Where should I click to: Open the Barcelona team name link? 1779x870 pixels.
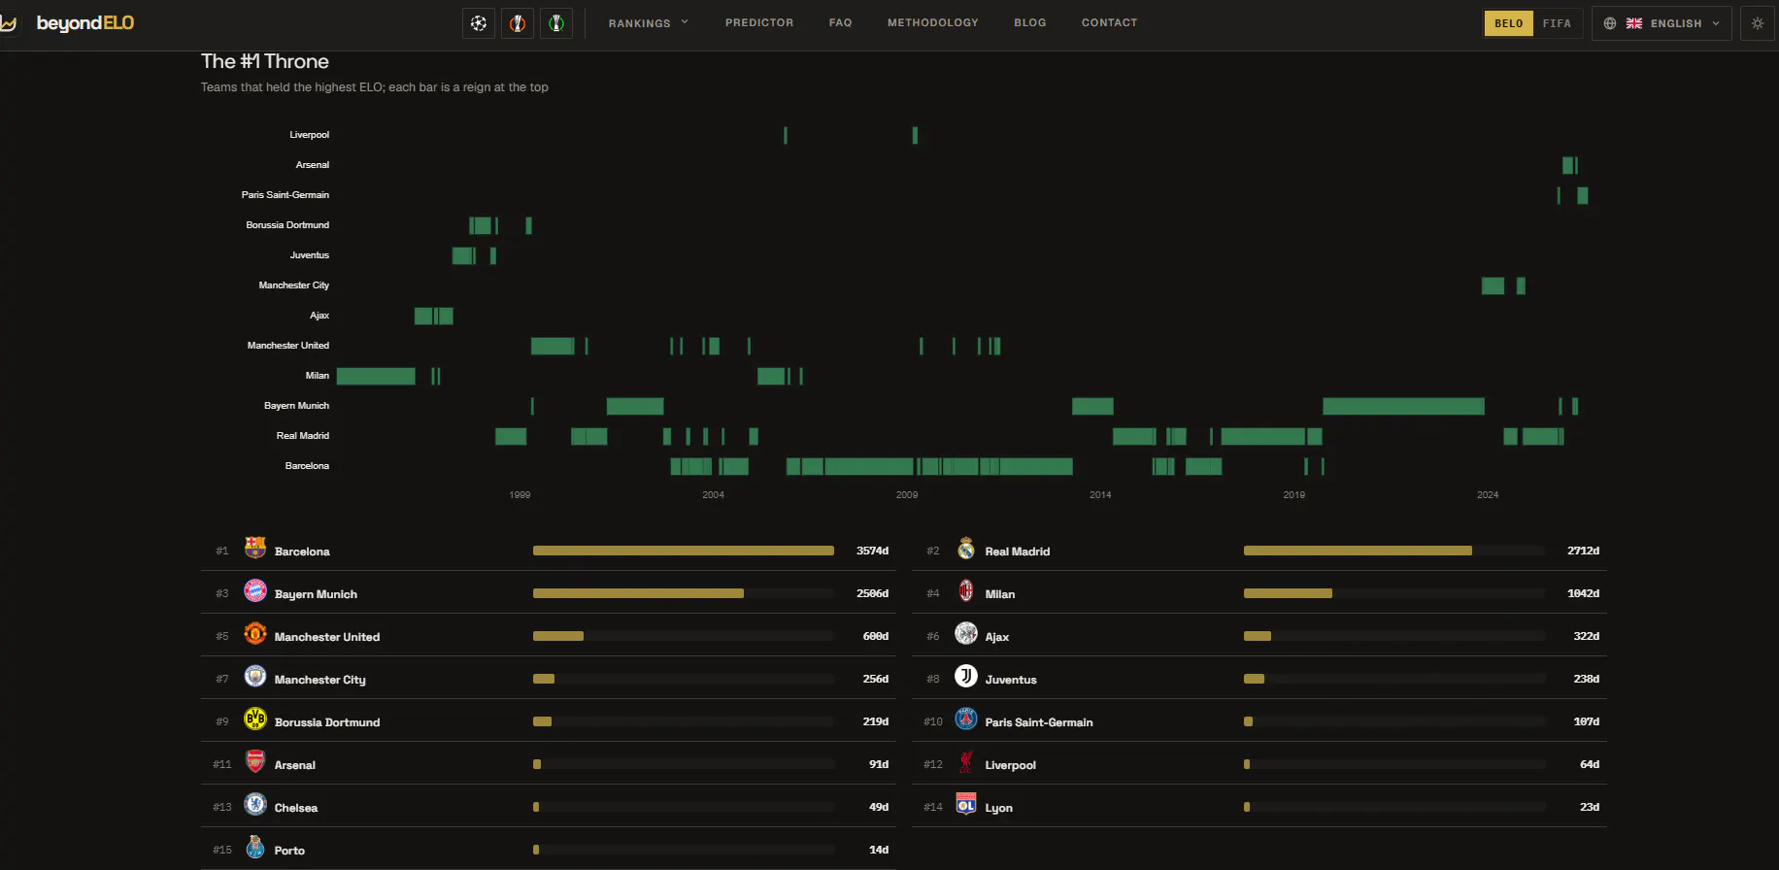pos(302,552)
